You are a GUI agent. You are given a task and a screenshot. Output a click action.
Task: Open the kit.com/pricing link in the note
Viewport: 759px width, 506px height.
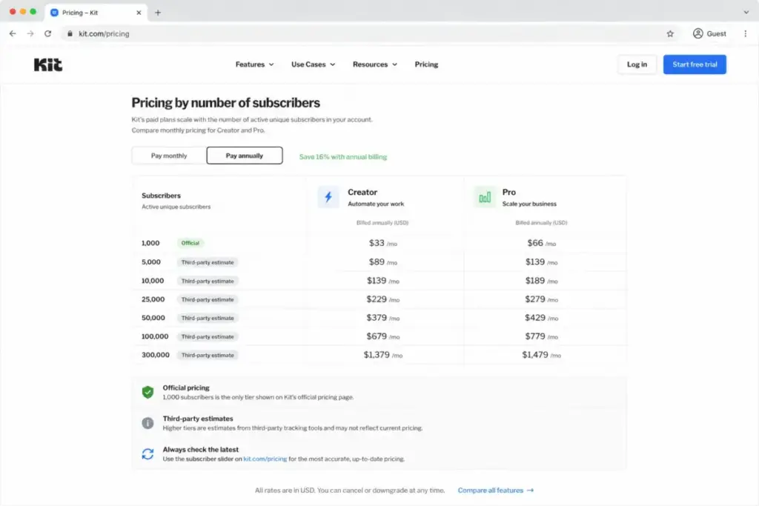point(265,459)
